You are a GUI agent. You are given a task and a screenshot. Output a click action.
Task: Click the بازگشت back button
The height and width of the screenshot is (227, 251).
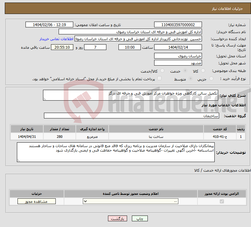coord(118,218)
